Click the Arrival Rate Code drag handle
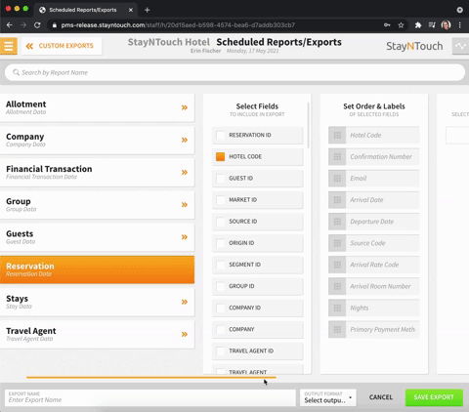 point(337,265)
